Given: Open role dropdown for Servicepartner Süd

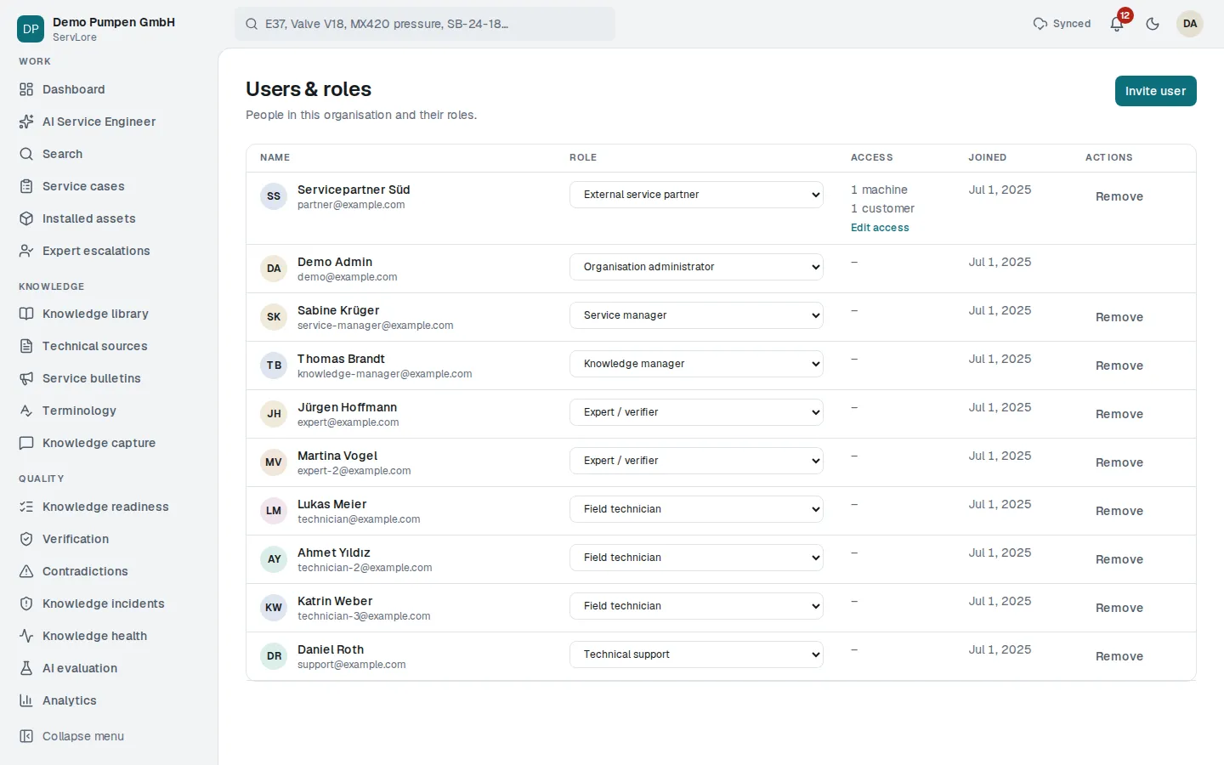Looking at the screenshot, I should click(696, 195).
